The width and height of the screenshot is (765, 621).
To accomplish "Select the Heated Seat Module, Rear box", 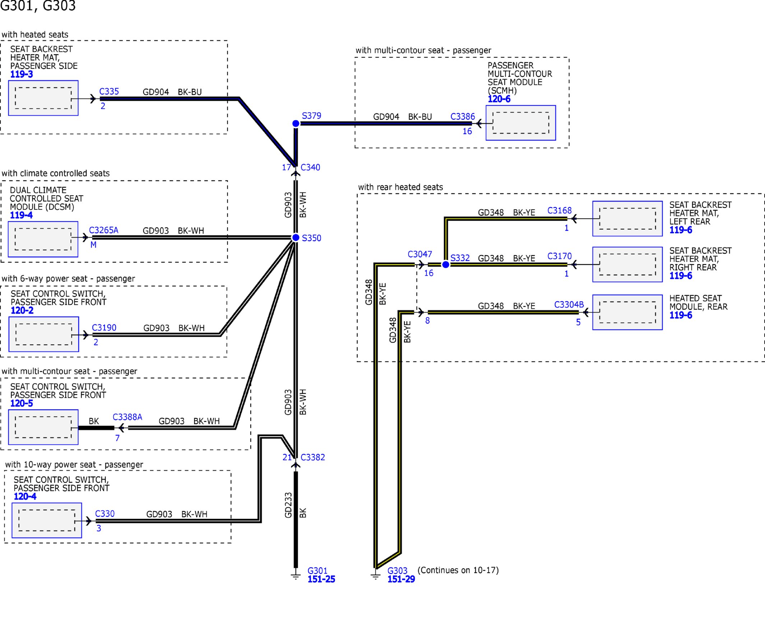I will point(627,312).
